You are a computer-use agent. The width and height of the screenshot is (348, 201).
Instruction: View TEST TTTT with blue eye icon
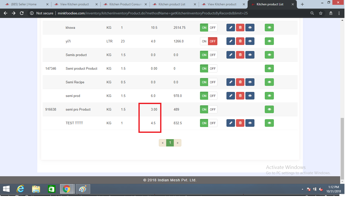click(x=250, y=123)
